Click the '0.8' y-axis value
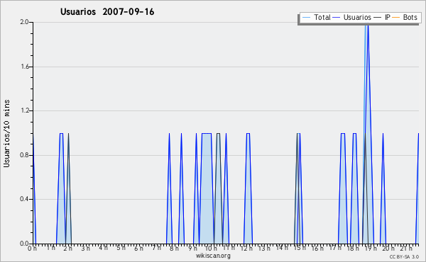Viewport: 426px width, 262px height. click(x=24, y=155)
